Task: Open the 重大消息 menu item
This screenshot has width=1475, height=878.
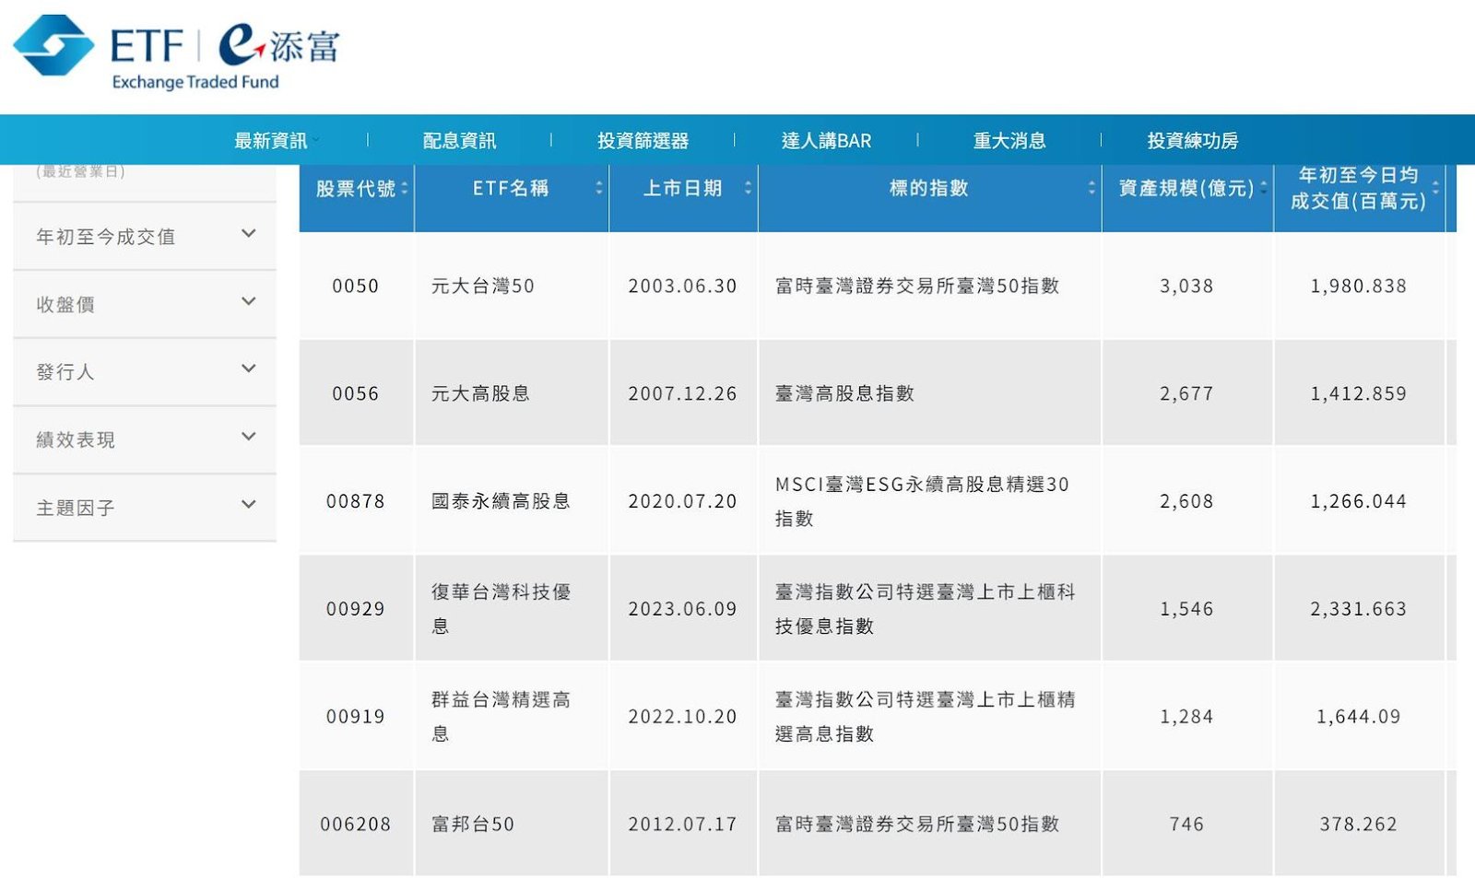Action: [1009, 140]
